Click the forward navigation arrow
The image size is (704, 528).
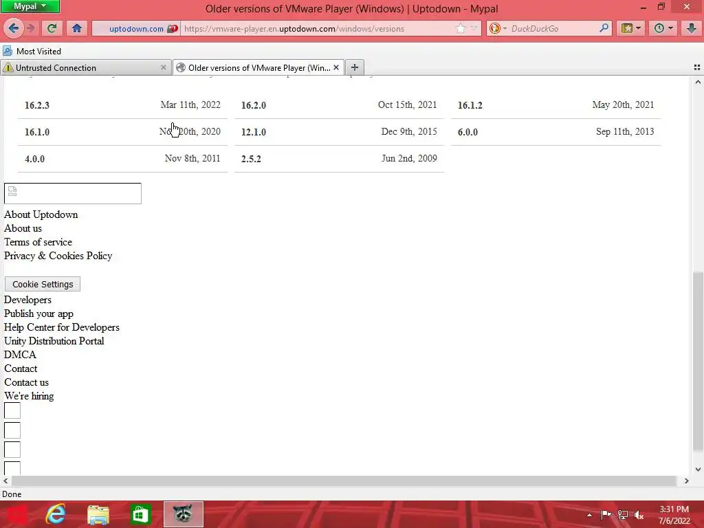pyautogui.click(x=30, y=28)
